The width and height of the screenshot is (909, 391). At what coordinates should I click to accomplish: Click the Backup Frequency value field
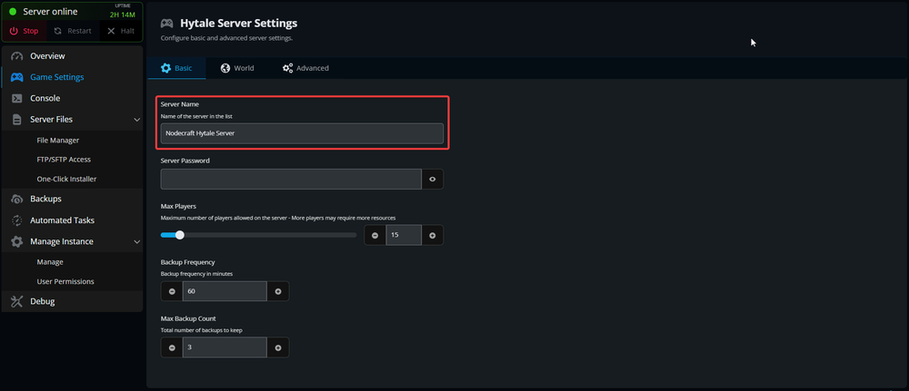coord(225,291)
